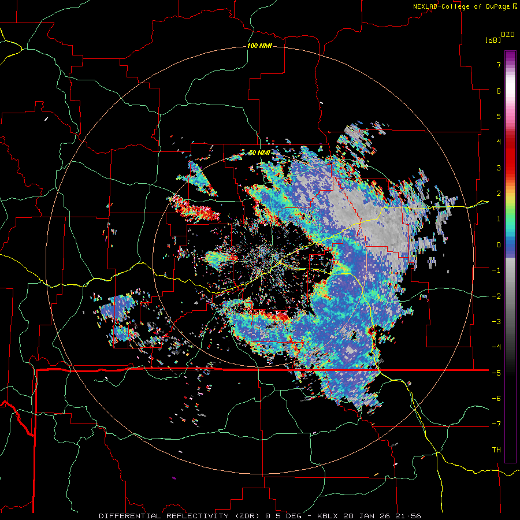Click the red band of color bar

click(510, 156)
